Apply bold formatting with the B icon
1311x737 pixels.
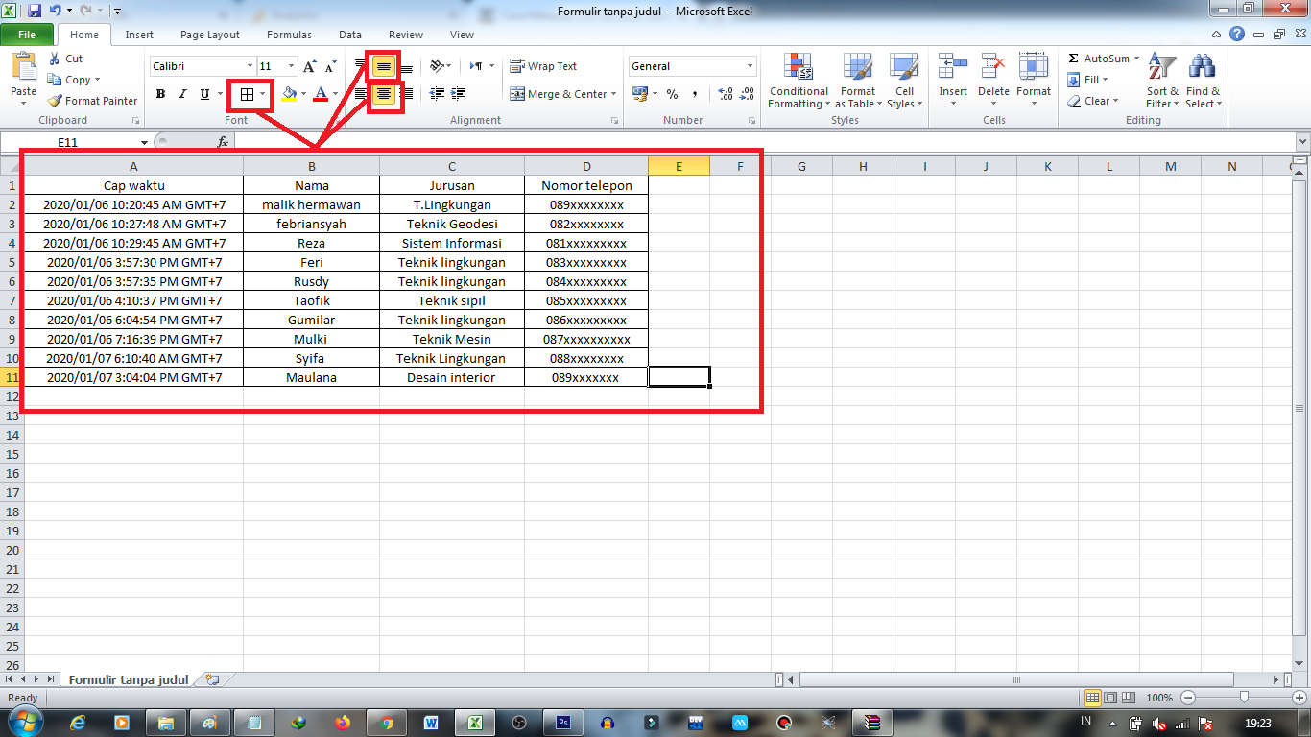[x=160, y=94]
